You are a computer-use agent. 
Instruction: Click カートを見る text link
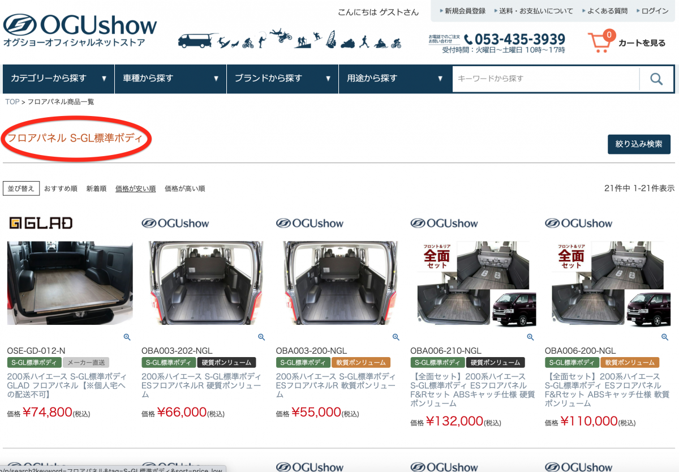[x=642, y=42]
